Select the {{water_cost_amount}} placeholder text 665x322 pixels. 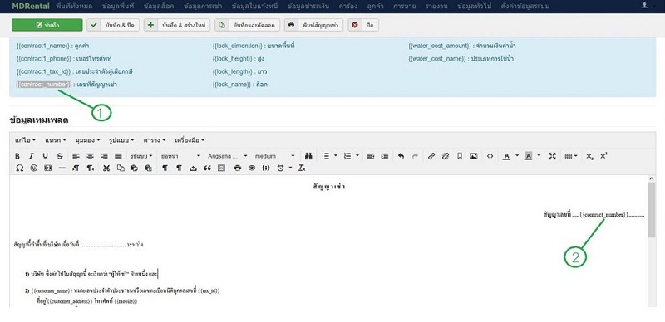(440, 46)
